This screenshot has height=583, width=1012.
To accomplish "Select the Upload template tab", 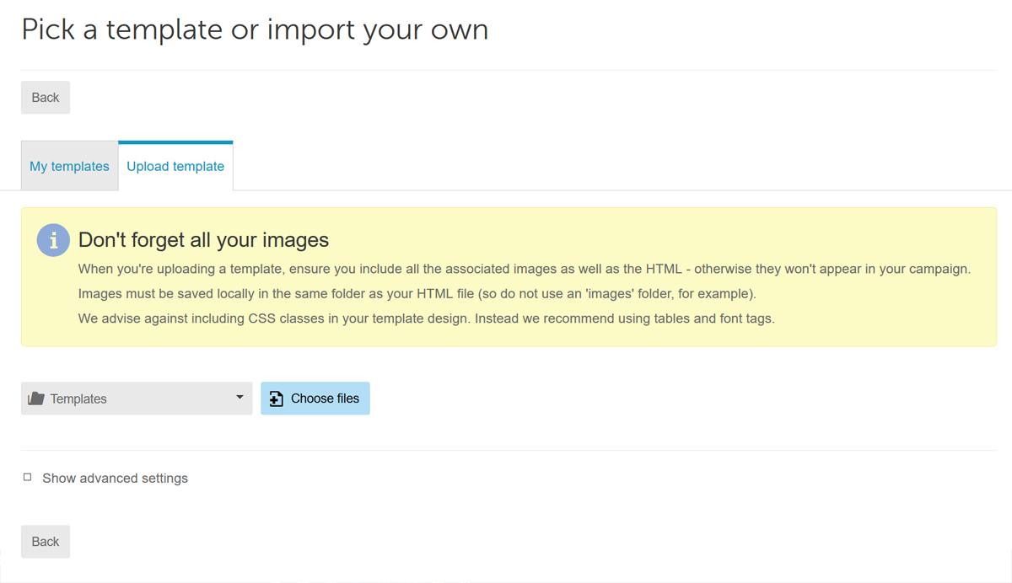I will pos(175,166).
